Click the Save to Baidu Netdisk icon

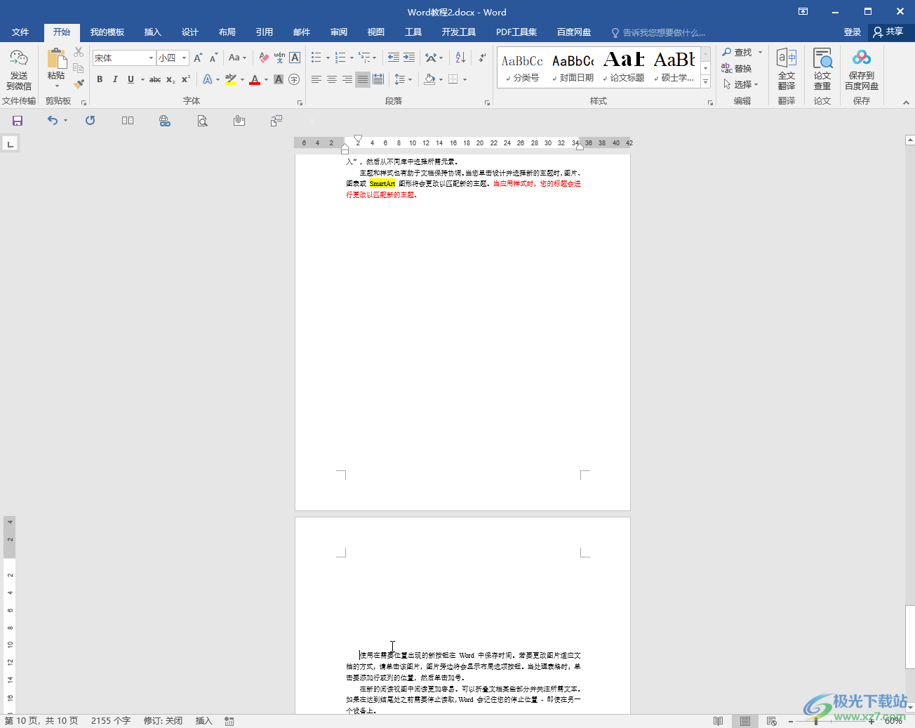click(x=861, y=69)
